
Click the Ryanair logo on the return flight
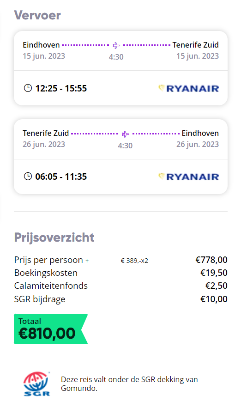tap(189, 177)
